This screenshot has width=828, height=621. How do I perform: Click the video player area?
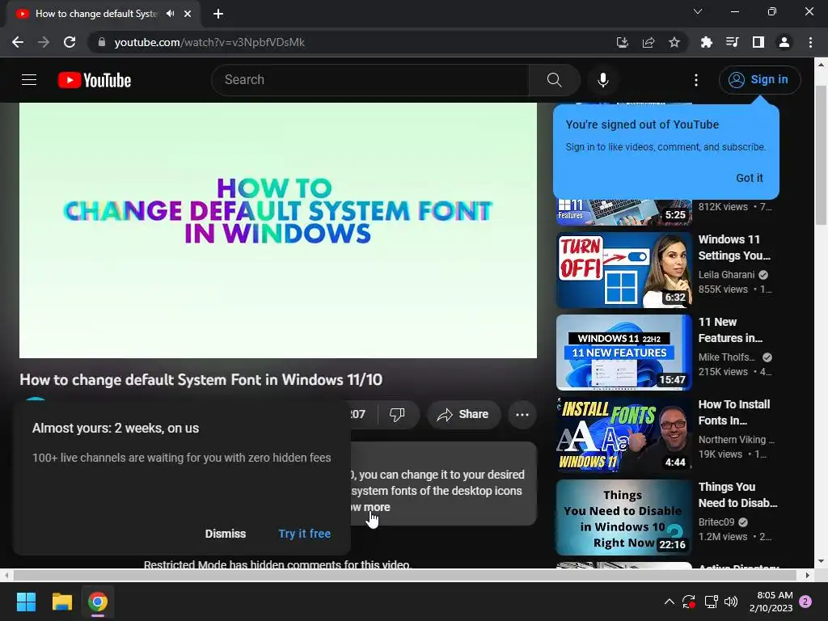[278, 230]
